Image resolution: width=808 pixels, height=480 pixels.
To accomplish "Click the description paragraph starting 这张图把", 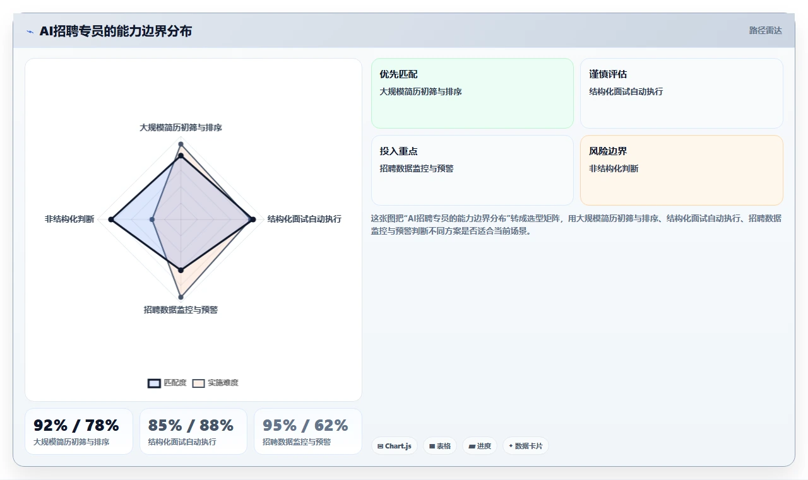I will (577, 225).
